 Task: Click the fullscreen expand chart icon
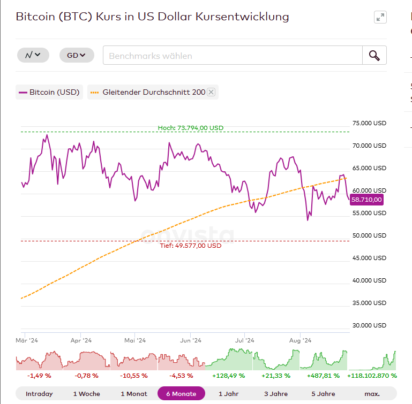[x=380, y=17]
